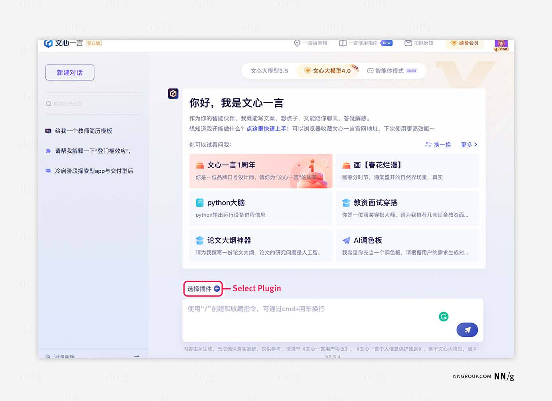Open 给我一个教师简历模板 conversation
The image size is (552, 401).
83,131
